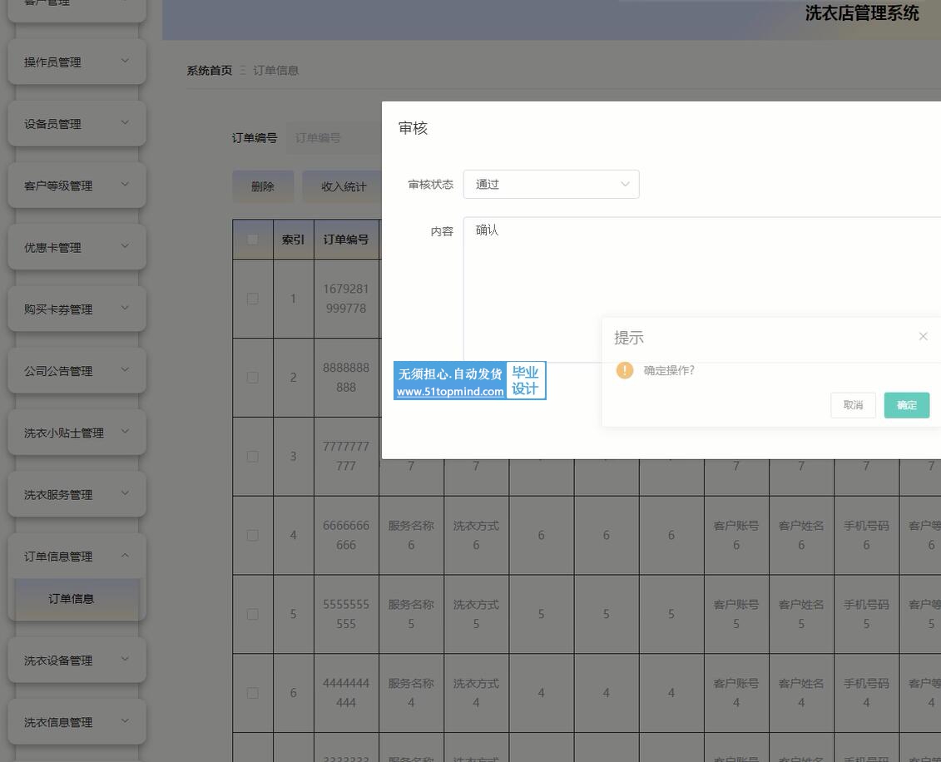Open the 洗衣设备管理 sidebar menu
941x762 pixels.
tap(77, 660)
